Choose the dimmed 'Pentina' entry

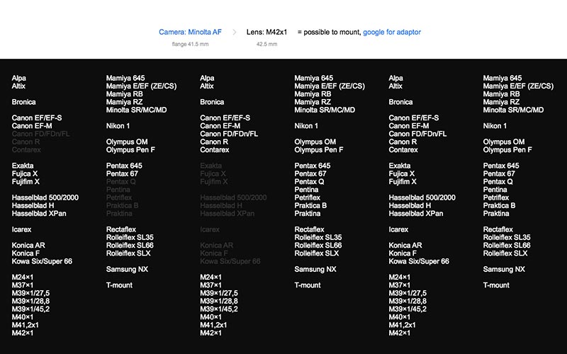(118, 189)
